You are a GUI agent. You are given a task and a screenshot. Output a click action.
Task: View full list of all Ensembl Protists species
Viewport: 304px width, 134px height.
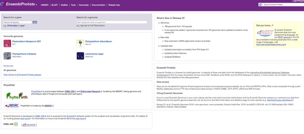click(22, 75)
